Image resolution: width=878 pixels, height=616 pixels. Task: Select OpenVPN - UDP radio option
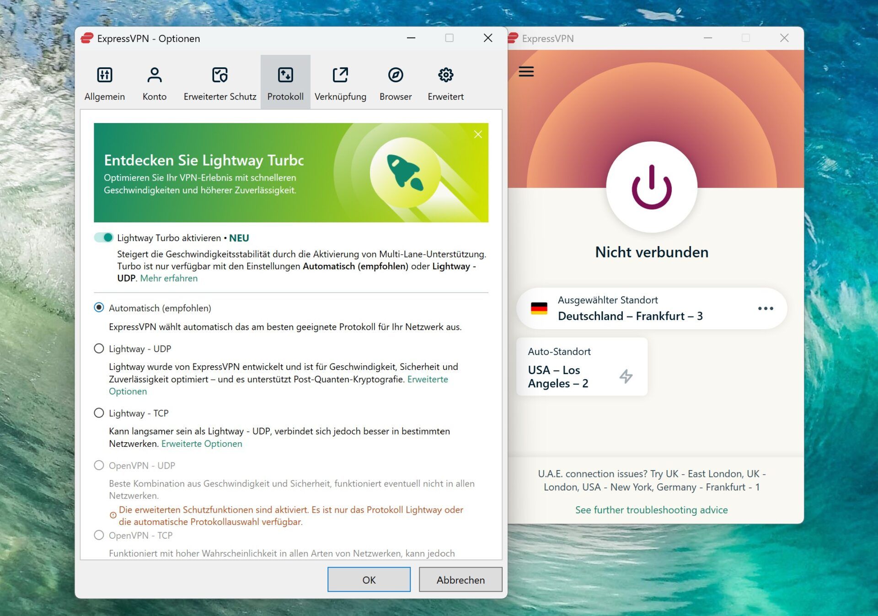pos(99,466)
